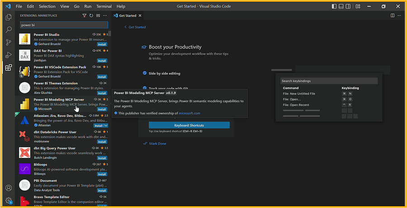Install the Bitloops extension
Screen dimensions: 407x208
click(x=102, y=174)
